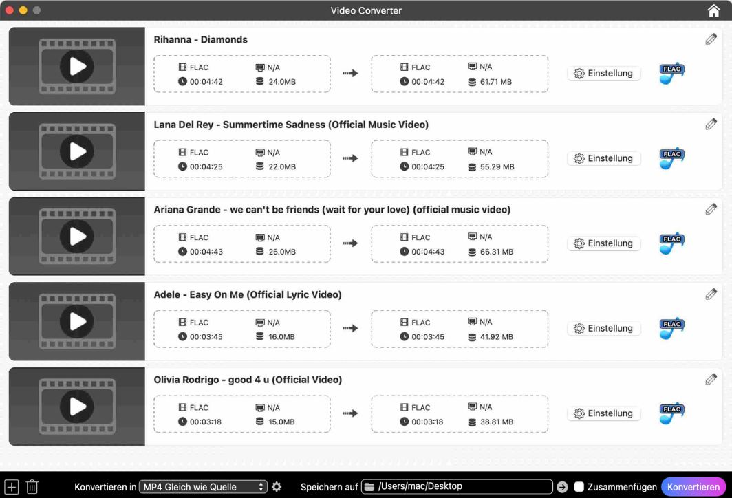Play Olivia Rodrigo good 4 u preview
The height and width of the screenshot is (498, 732).
[x=76, y=406]
